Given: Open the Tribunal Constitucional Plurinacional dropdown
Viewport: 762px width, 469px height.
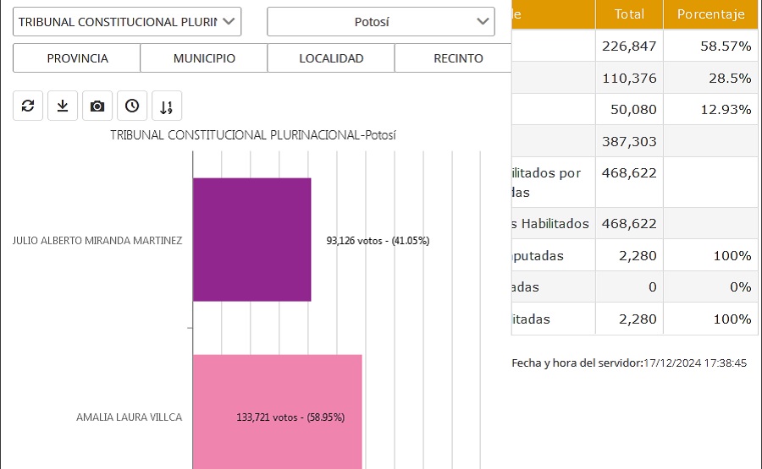Looking at the screenshot, I should pos(127,22).
